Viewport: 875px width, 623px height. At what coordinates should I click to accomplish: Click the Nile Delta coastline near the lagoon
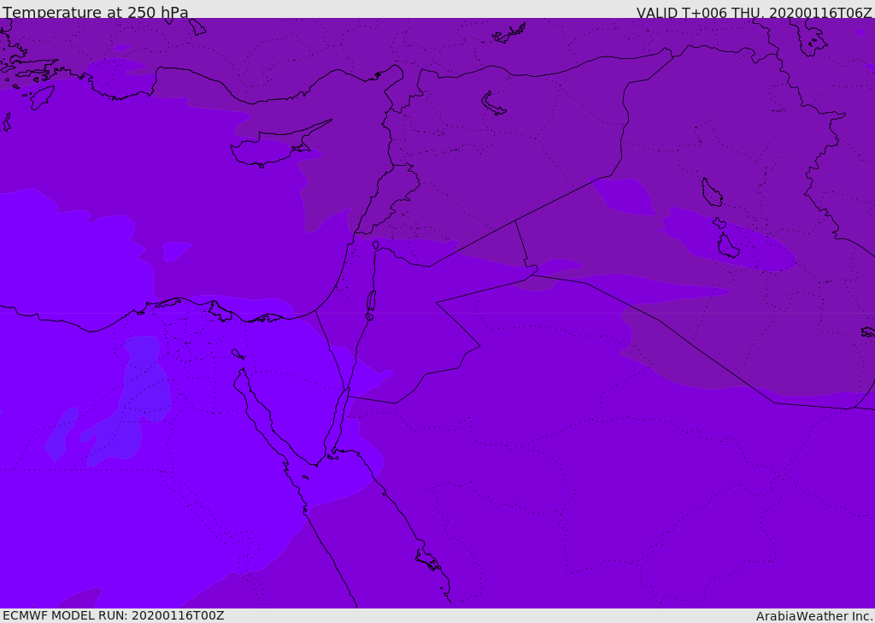[x=220, y=311]
